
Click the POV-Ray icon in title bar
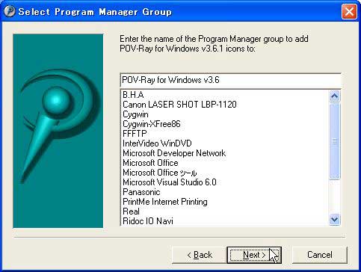[10, 11]
